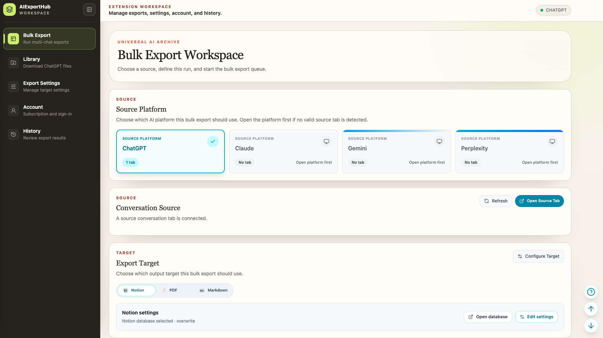The image size is (603, 338).
Task: Open History to review export results
Action: coord(49,134)
